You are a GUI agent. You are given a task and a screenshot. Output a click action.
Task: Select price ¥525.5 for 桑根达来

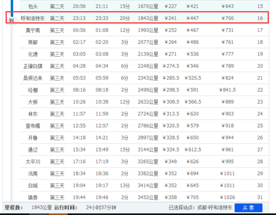click(193, 78)
